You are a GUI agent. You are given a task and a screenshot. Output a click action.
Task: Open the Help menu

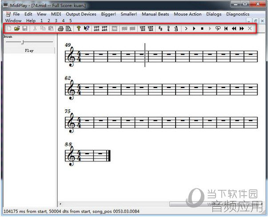pyautogui.click(x=31, y=20)
